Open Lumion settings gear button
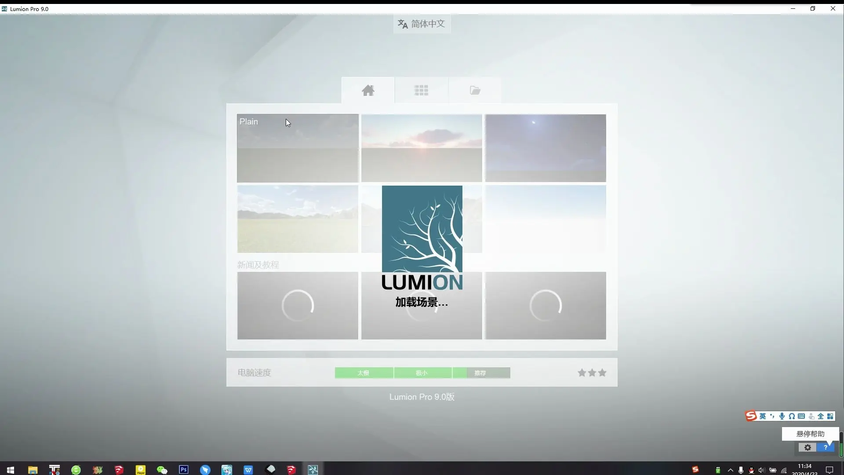 [x=808, y=447]
